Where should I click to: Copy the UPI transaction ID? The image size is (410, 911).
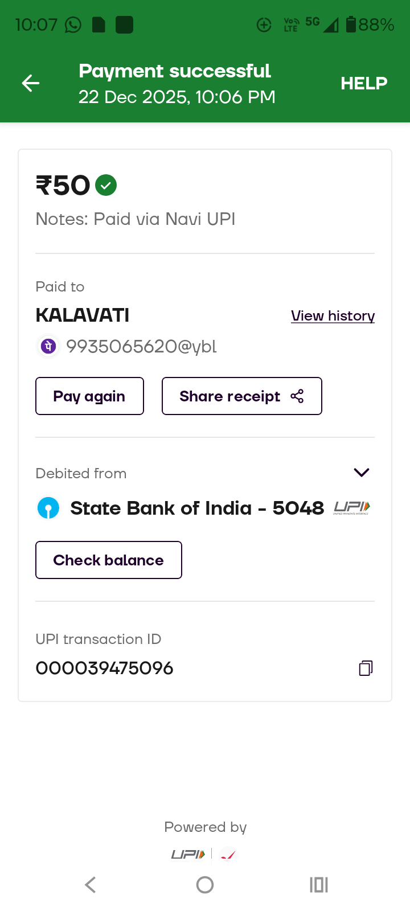tap(366, 668)
